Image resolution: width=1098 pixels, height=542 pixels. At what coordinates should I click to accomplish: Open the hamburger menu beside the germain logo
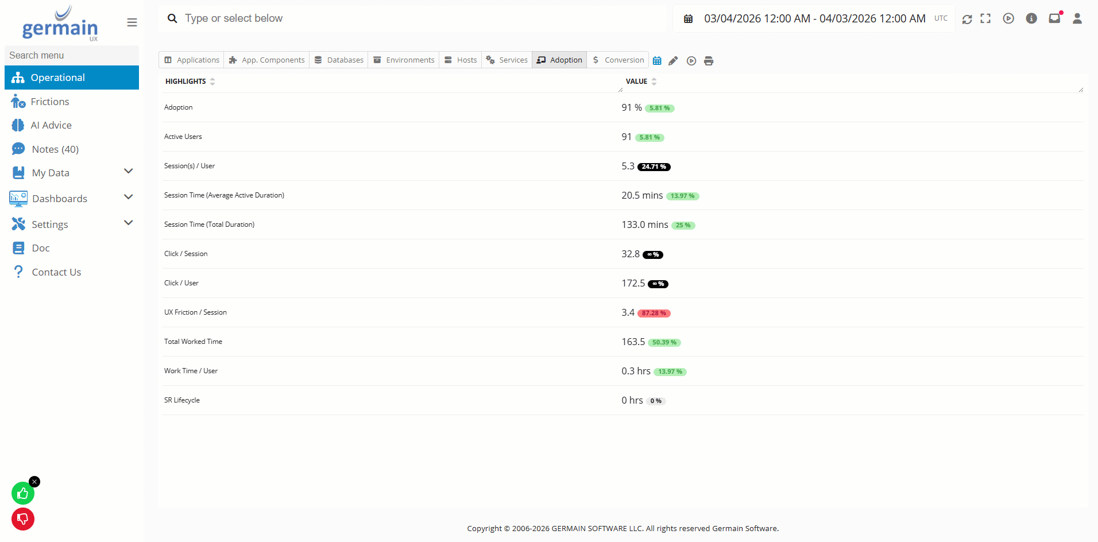point(132,22)
